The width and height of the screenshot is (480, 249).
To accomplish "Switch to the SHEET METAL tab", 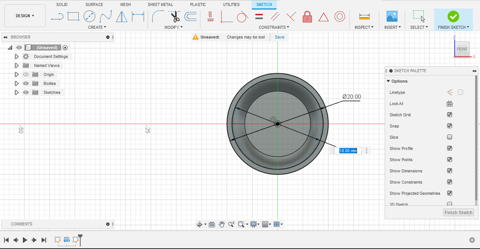I will click(160, 4).
